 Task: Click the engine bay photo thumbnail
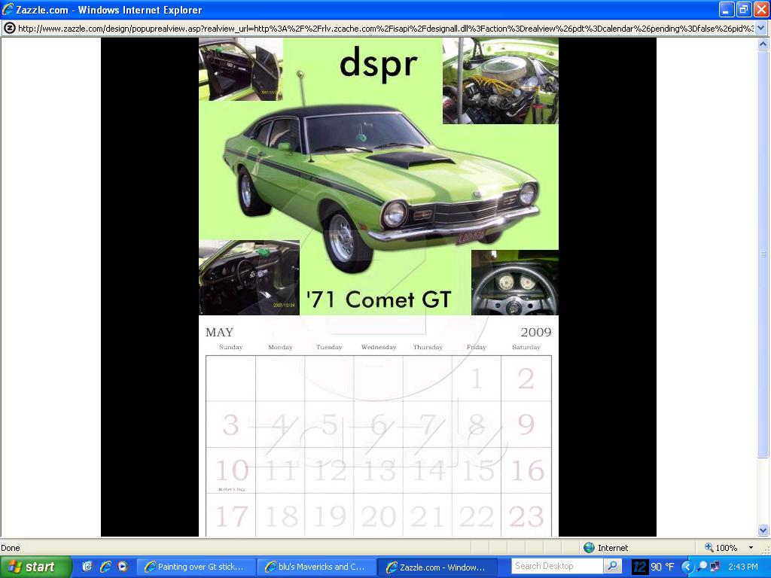tap(500, 81)
